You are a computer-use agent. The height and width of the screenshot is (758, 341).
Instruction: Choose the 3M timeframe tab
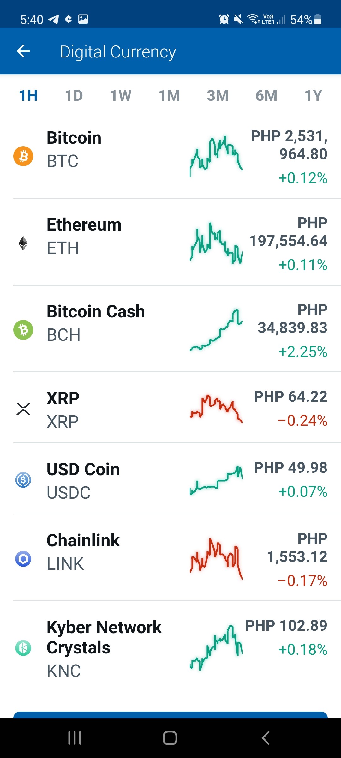point(218,95)
